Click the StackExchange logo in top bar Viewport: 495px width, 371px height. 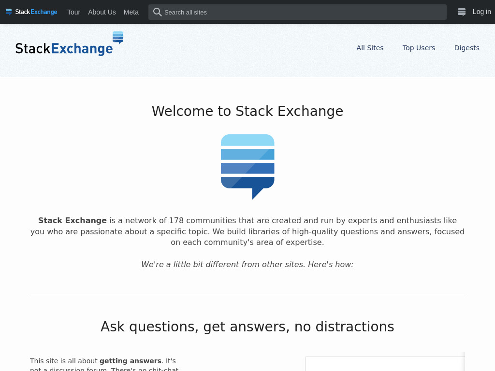click(31, 12)
